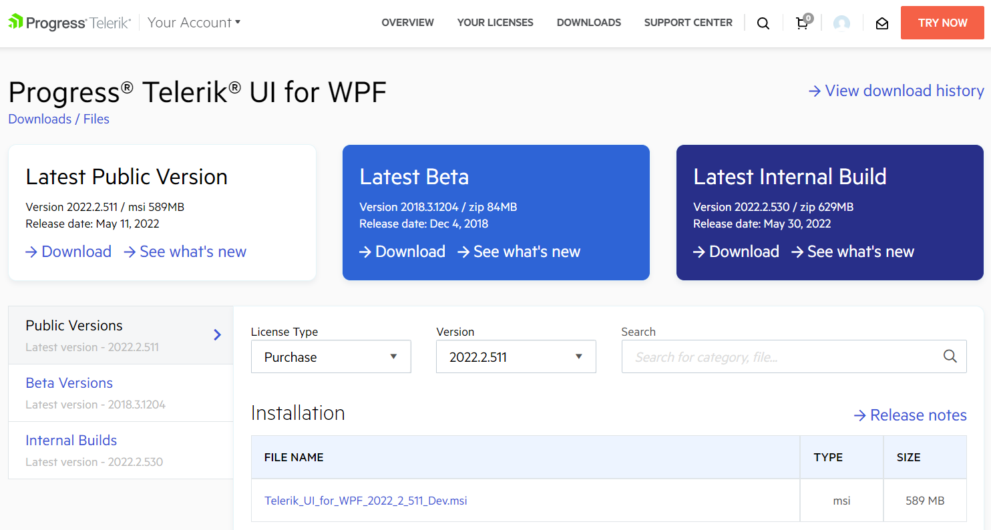The image size is (991, 530).
Task: Download the Latest Public Version
Action: (68, 252)
